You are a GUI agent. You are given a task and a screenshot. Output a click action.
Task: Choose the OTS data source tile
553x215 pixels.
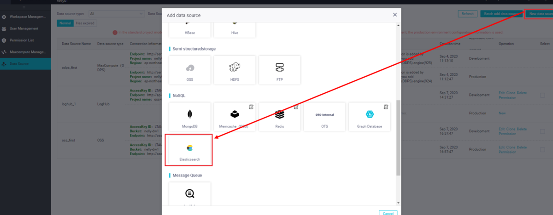[324, 117]
